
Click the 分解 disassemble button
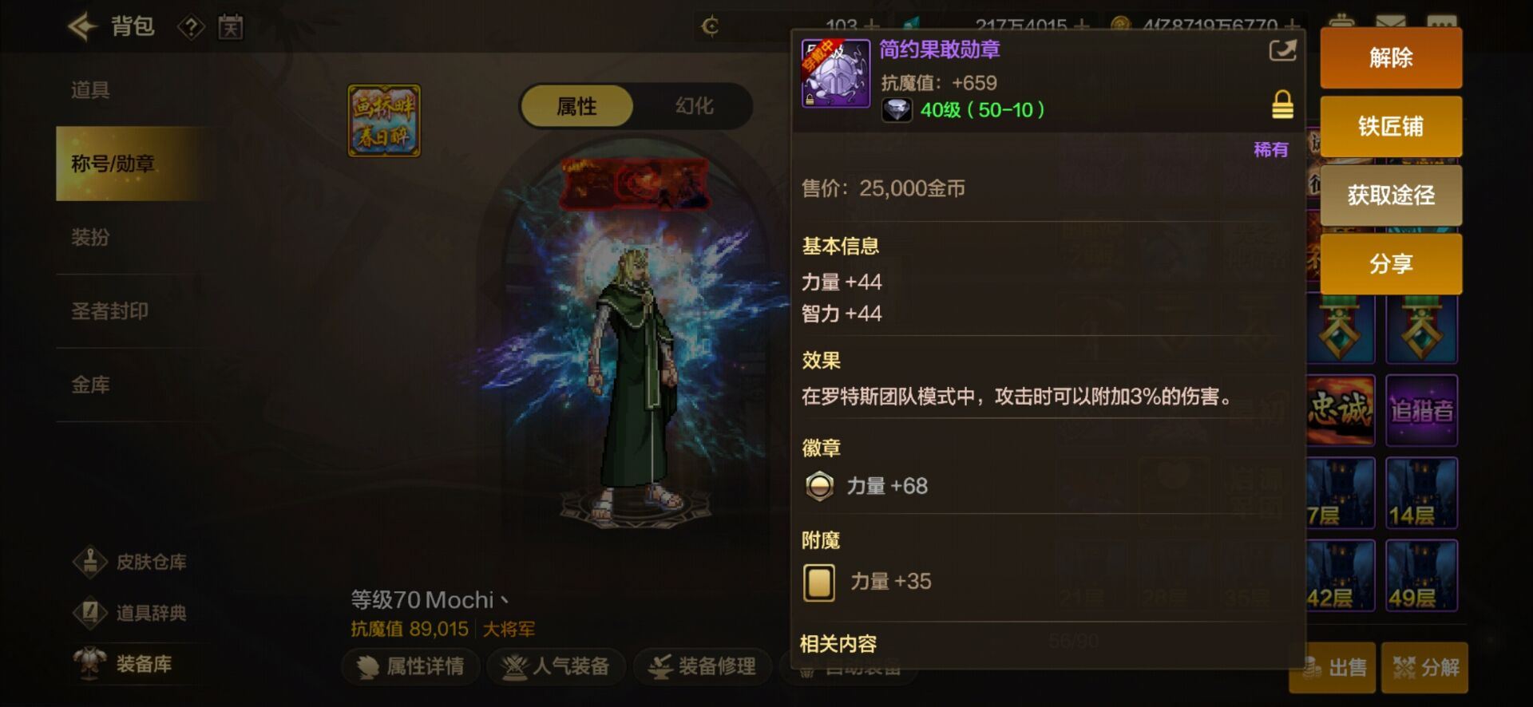pos(1425,667)
